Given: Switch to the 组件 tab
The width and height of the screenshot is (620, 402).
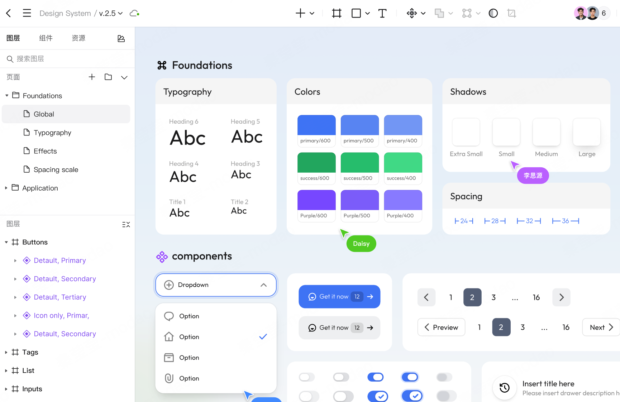Looking at the screenshot, I should [46, 38].
